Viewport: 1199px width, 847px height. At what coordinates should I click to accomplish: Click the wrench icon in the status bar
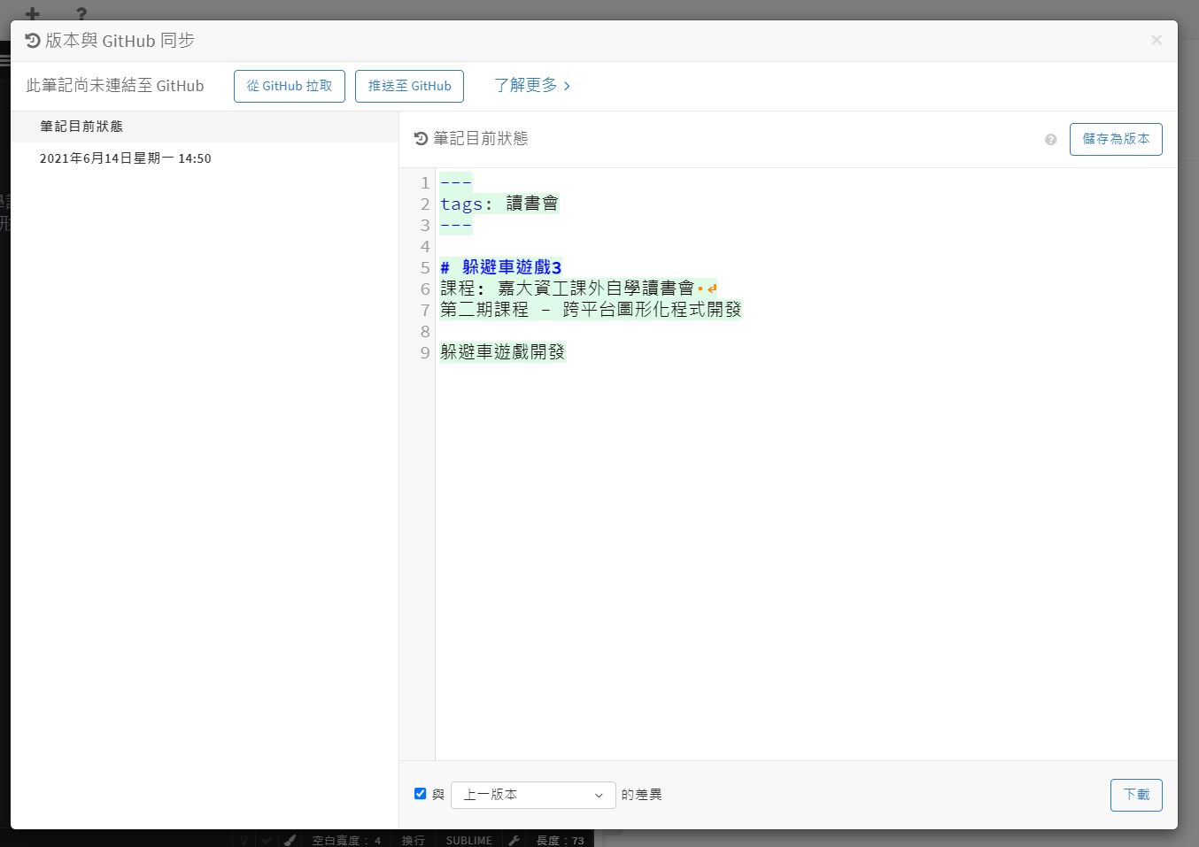[514, 840]
